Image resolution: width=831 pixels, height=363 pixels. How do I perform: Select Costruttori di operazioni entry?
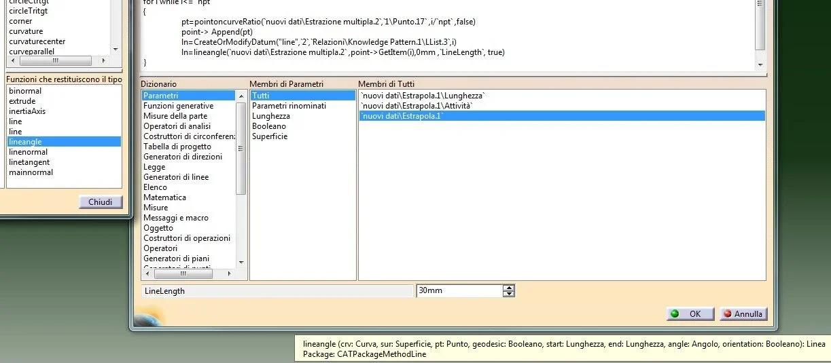pos(188,238)
